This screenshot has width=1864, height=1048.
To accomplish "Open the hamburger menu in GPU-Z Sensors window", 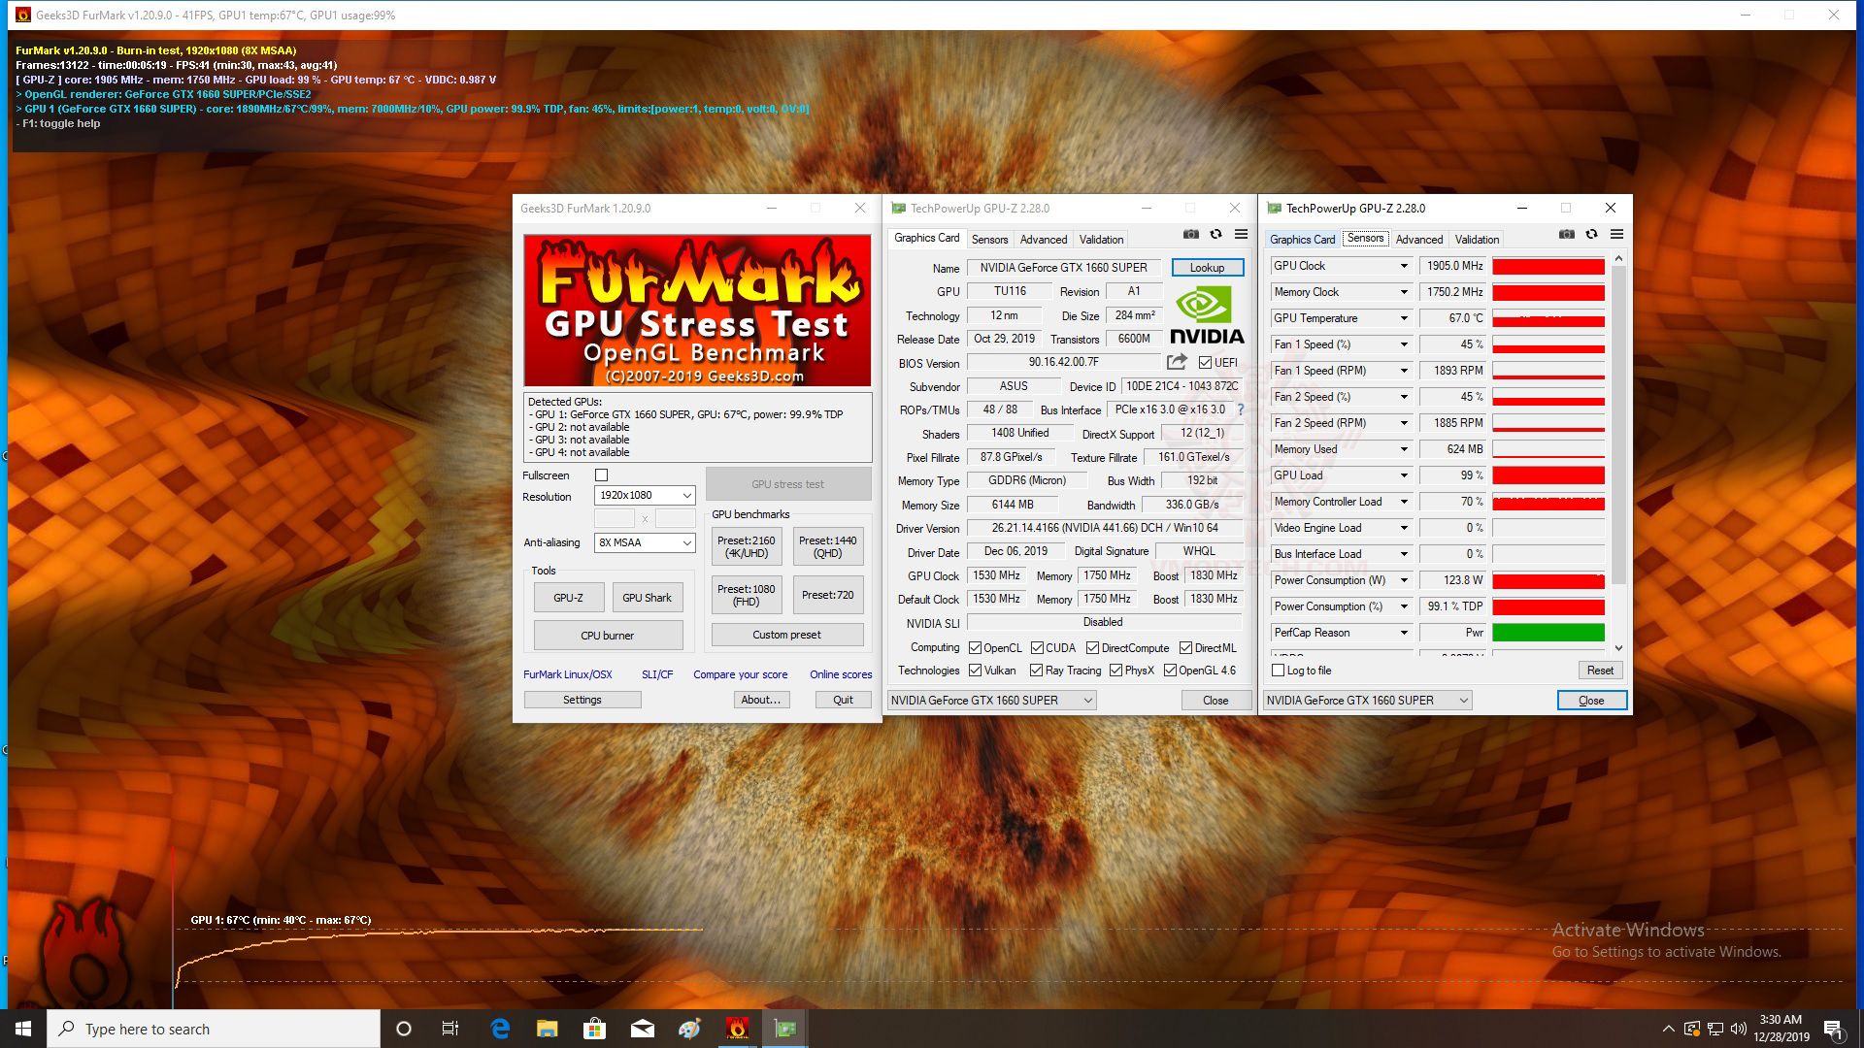I will point(1616,234).
